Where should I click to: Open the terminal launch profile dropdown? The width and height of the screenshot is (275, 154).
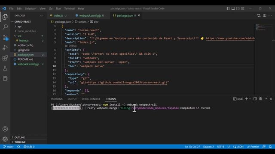250,99
